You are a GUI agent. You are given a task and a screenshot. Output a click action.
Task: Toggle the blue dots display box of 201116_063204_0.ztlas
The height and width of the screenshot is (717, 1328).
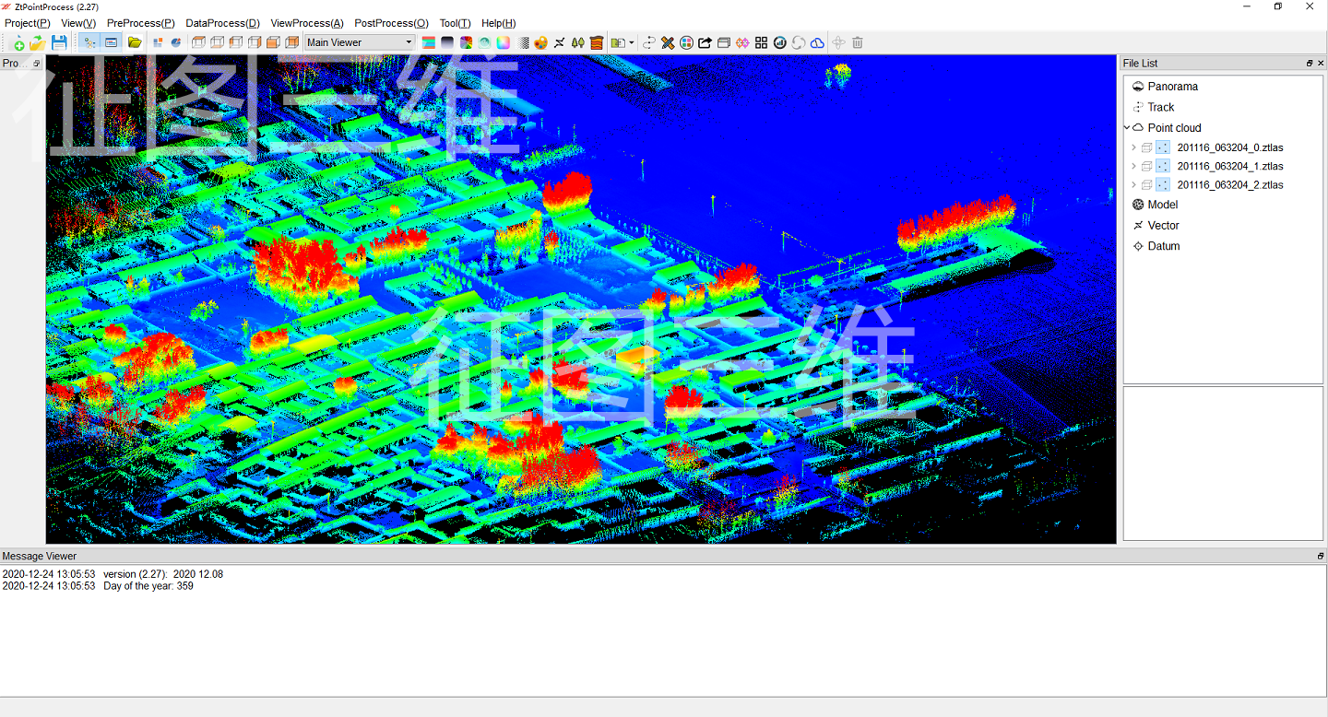coord(1162,147)
